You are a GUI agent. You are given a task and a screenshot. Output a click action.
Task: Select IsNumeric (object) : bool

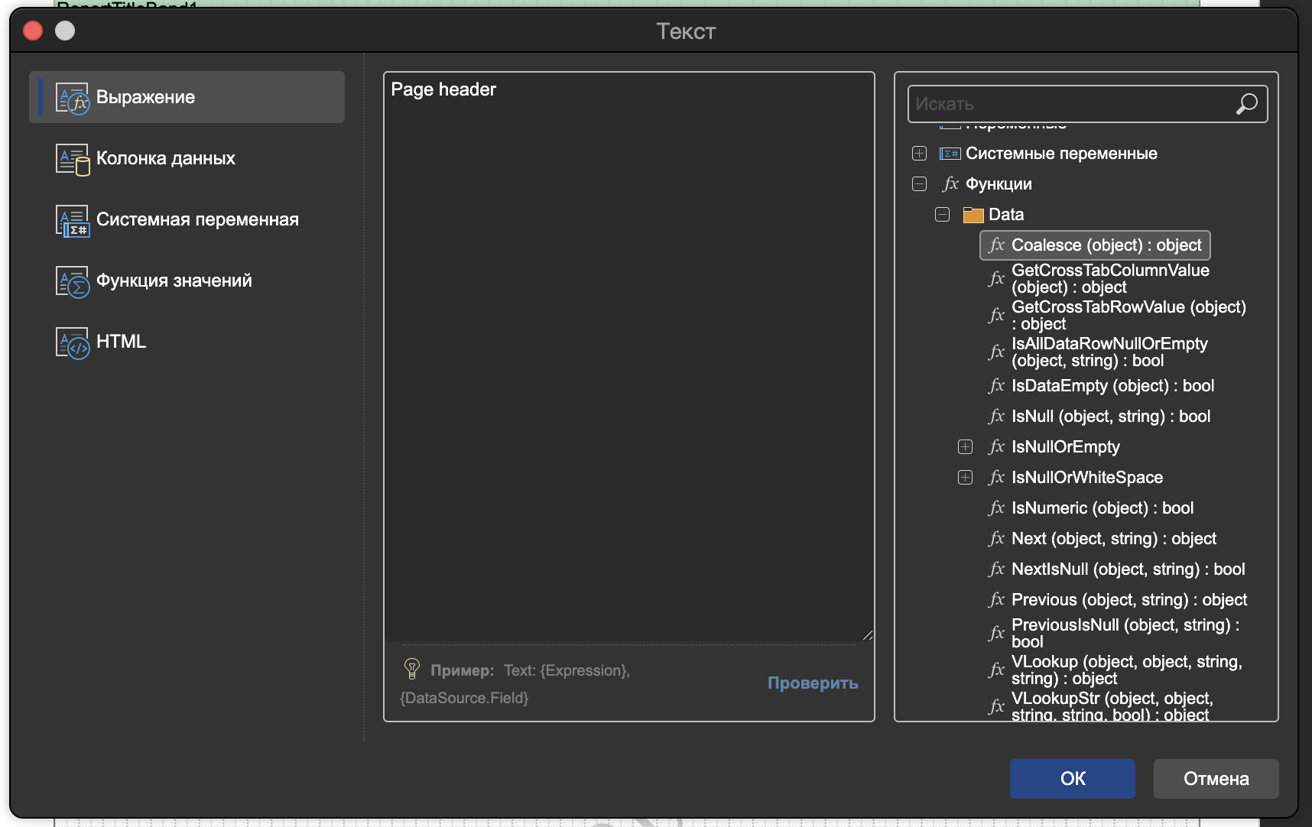click(x=1103, y=508)
